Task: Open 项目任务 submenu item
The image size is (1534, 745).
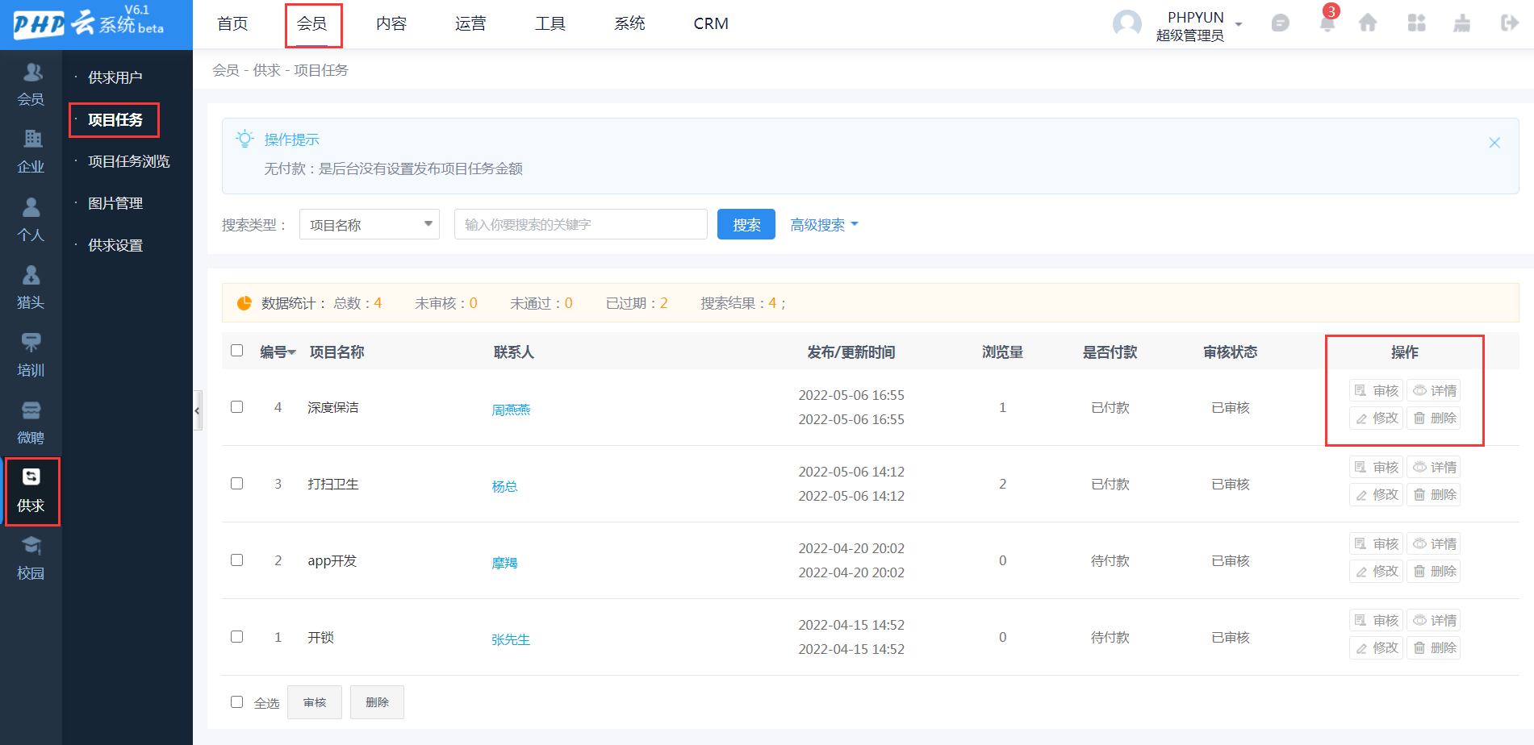Action: coord(115,119)
